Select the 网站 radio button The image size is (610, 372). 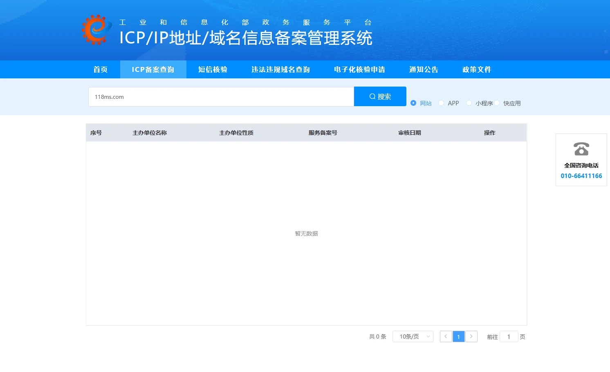pyautogui.click(x=413, y=103)
